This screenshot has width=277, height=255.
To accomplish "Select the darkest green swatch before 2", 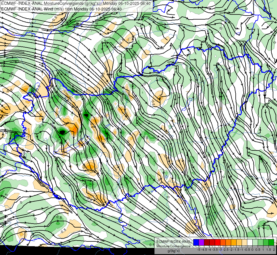I will pyautogui.click(x=271, y=242).
